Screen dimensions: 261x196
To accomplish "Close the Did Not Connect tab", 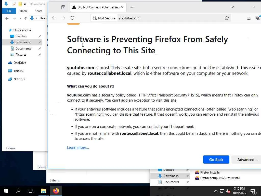I will point(122,7).
